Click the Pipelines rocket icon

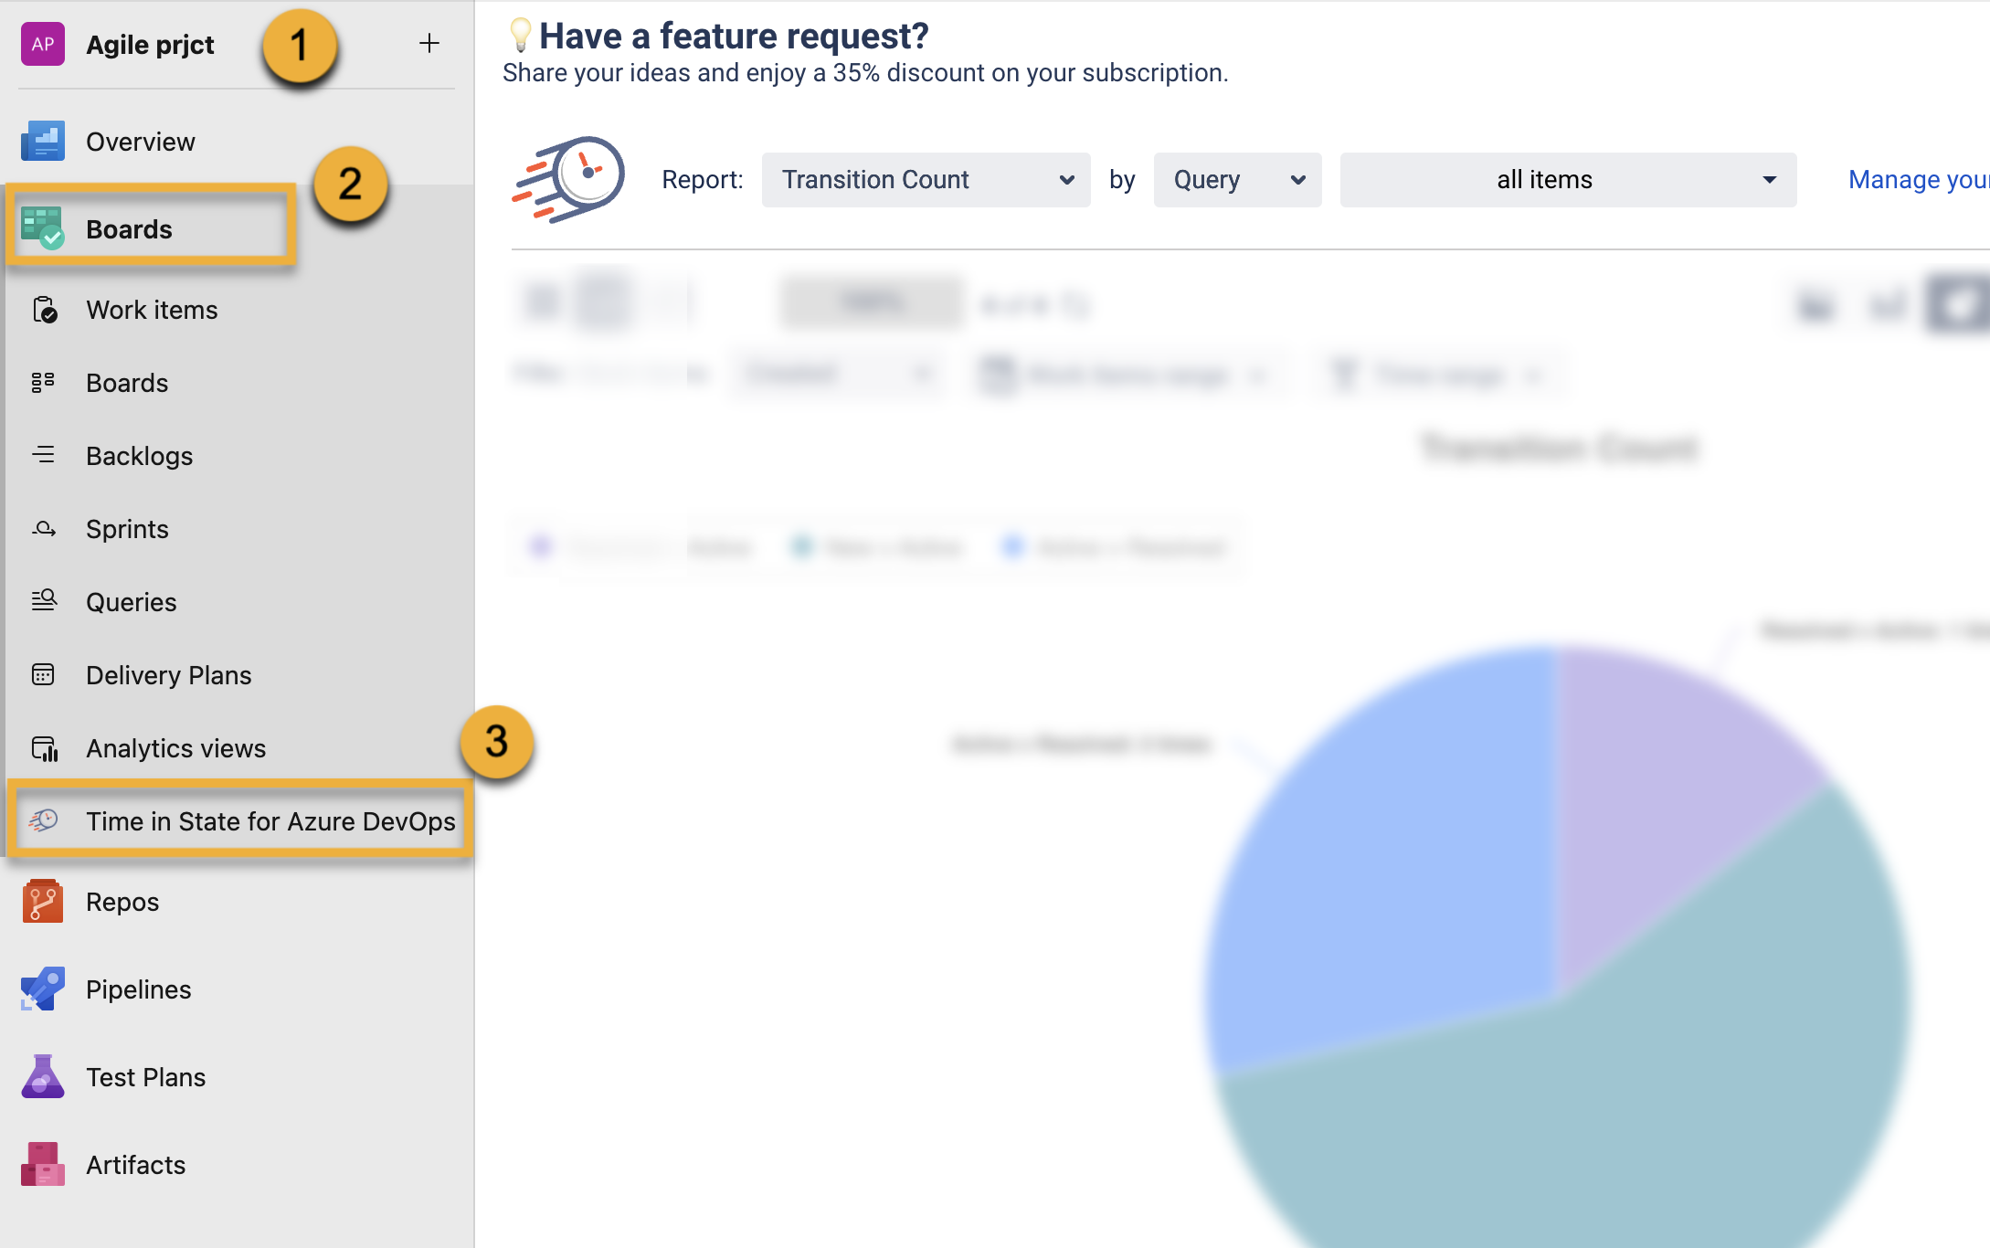tap(43, 989)
